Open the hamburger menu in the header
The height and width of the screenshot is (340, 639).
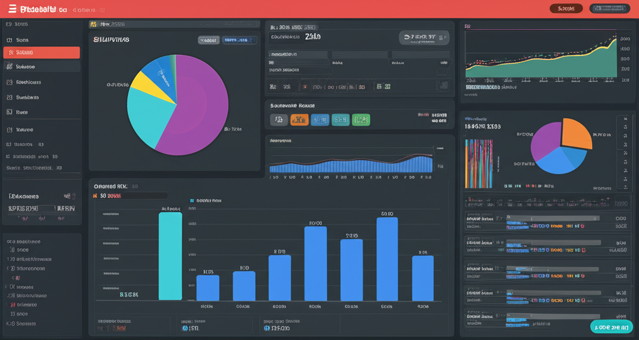pyautogui.click(x=12, y=9)
